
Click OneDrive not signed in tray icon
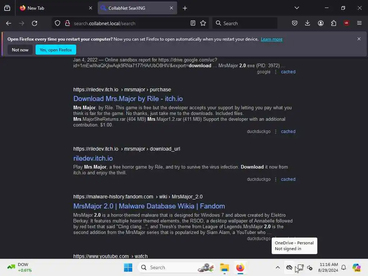[289, 267]
